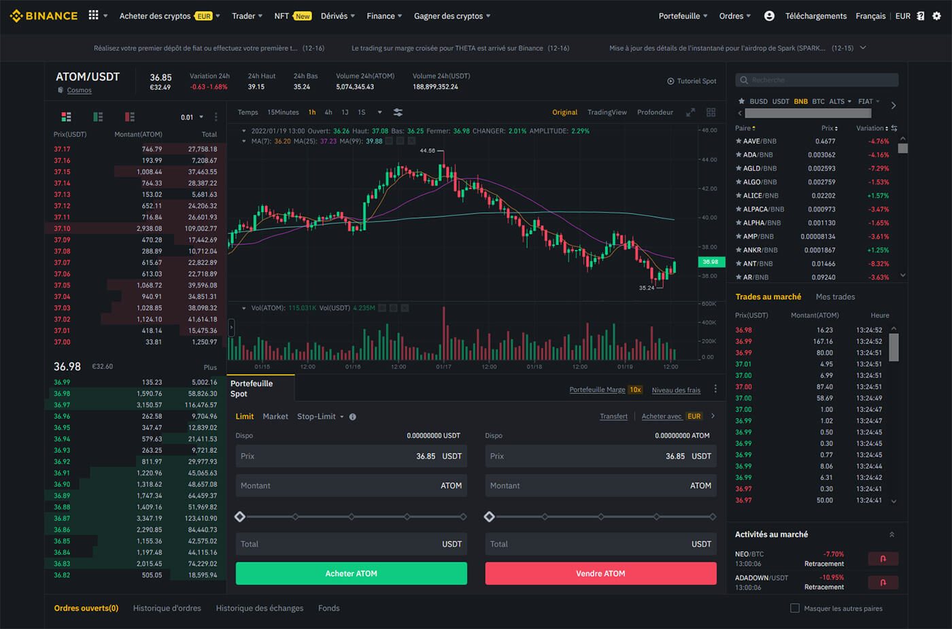Click the sell Total USDT input field
This screenshot has width=952, height=629.
[600, 544]
